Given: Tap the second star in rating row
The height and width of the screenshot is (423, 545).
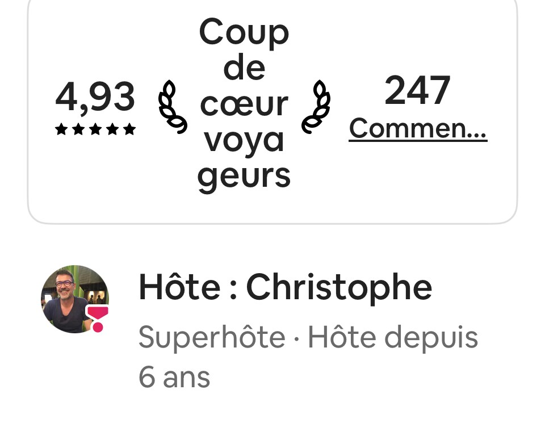Looking at the screenshot, I should point(78,128).
